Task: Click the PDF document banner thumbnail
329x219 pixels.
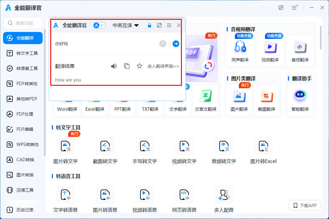Action: (201, 58)
